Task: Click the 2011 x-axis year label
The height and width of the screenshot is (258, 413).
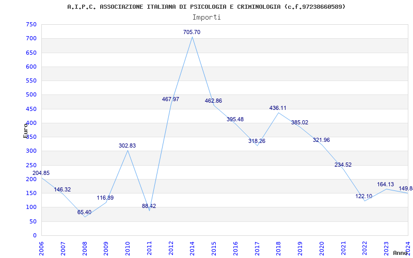Action: pos(149,249)
